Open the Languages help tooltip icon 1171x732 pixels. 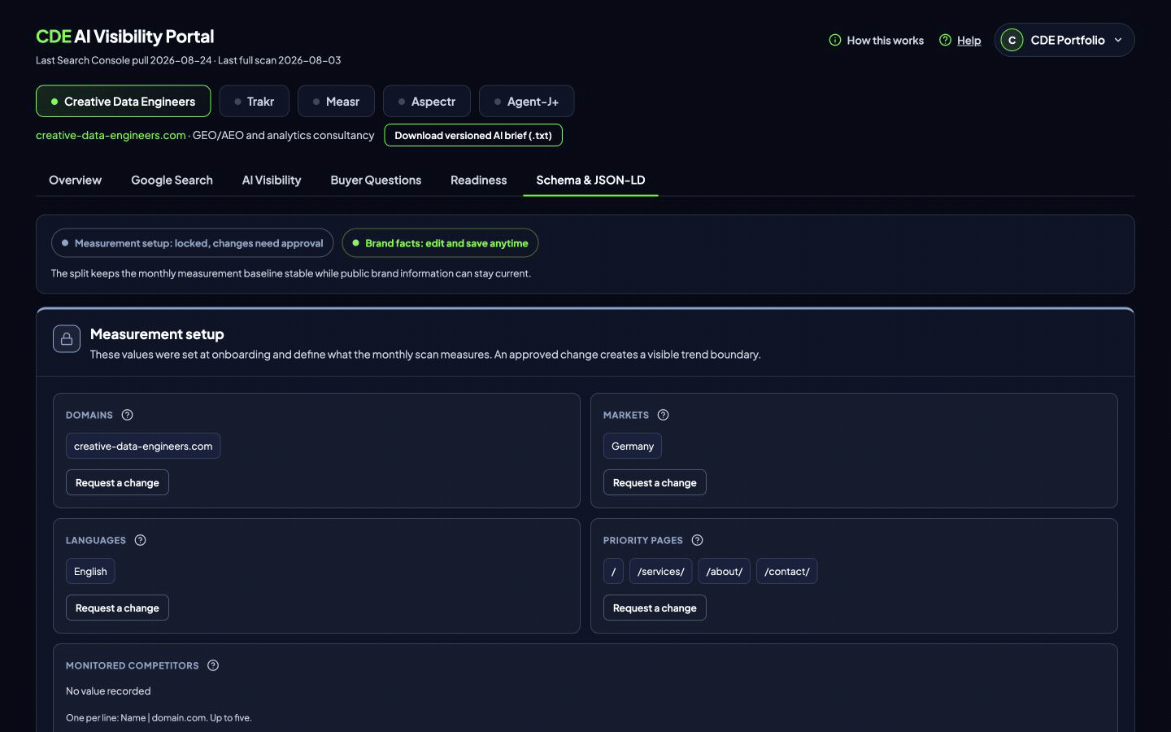click(x=140, y=540)
